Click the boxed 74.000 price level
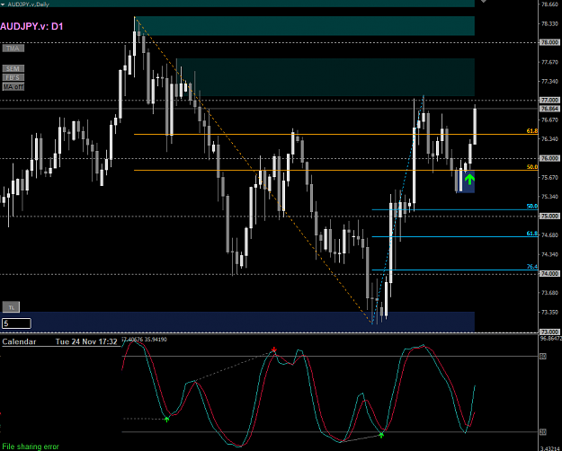 coord(549,274)
